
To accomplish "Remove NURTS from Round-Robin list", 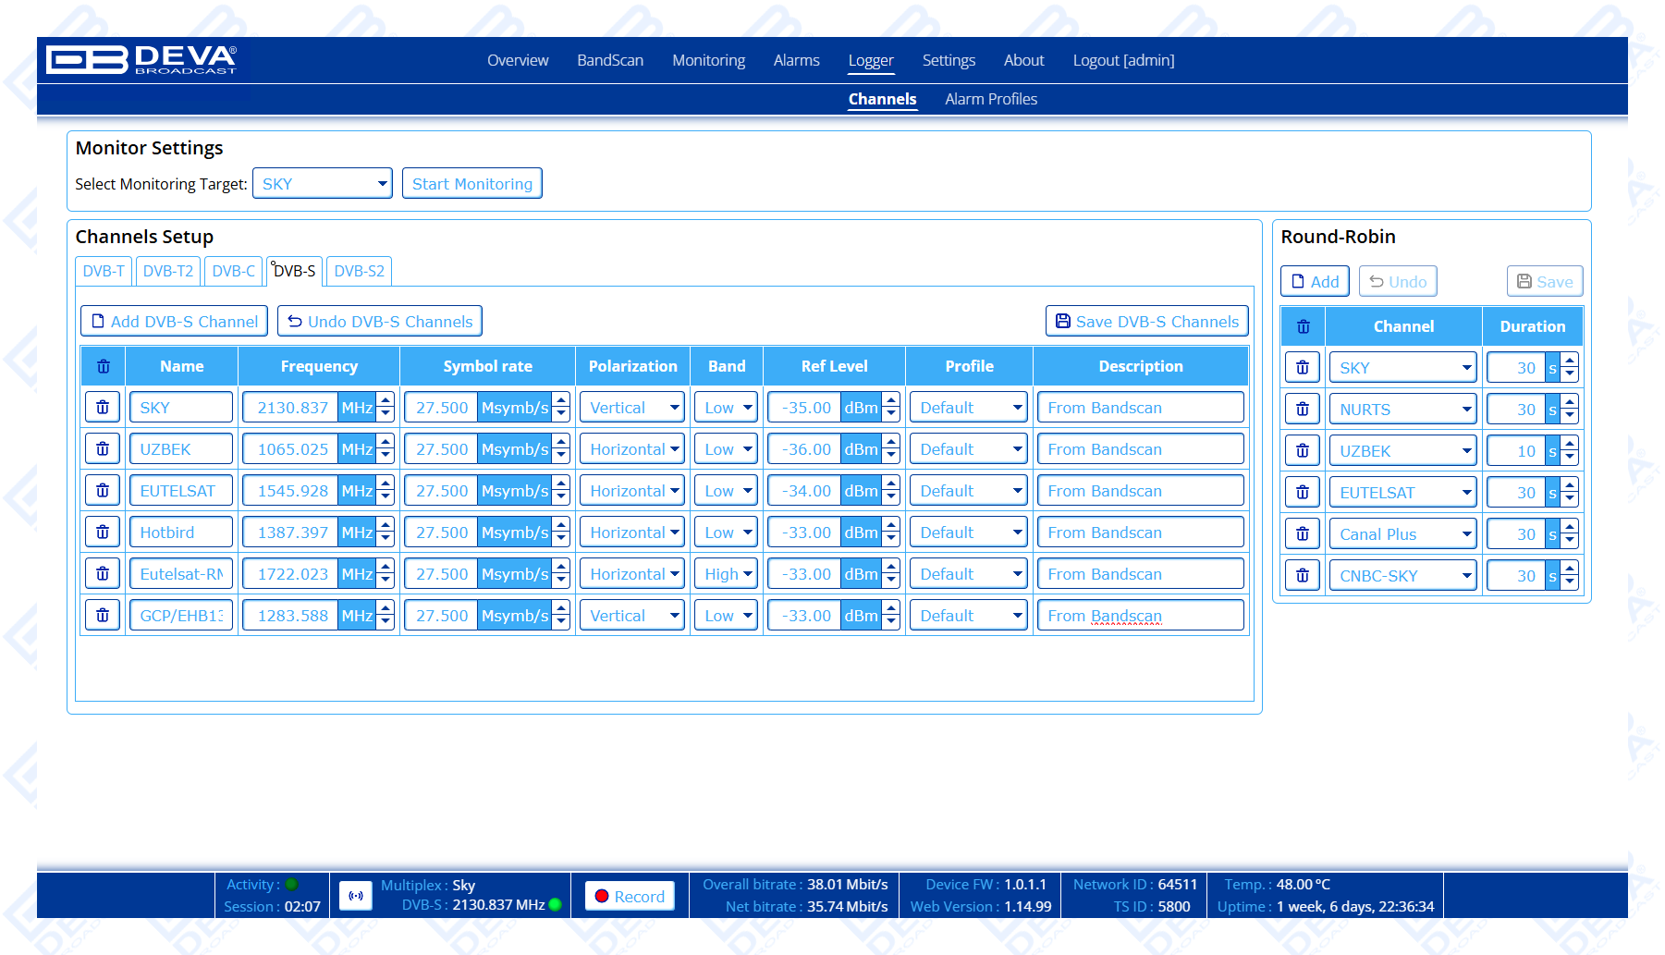I will click(1303, 410).
